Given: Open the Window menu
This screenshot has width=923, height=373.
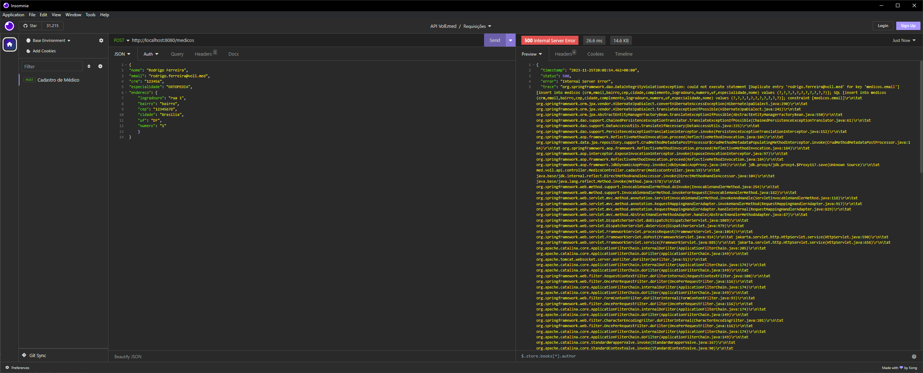Looking at the screenshot, I should coord(73,15).
